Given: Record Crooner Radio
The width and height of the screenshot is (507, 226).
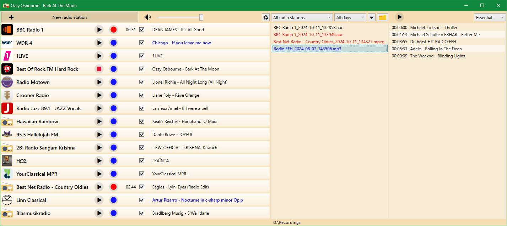Looking at the screenshot, I should (113, 95).
